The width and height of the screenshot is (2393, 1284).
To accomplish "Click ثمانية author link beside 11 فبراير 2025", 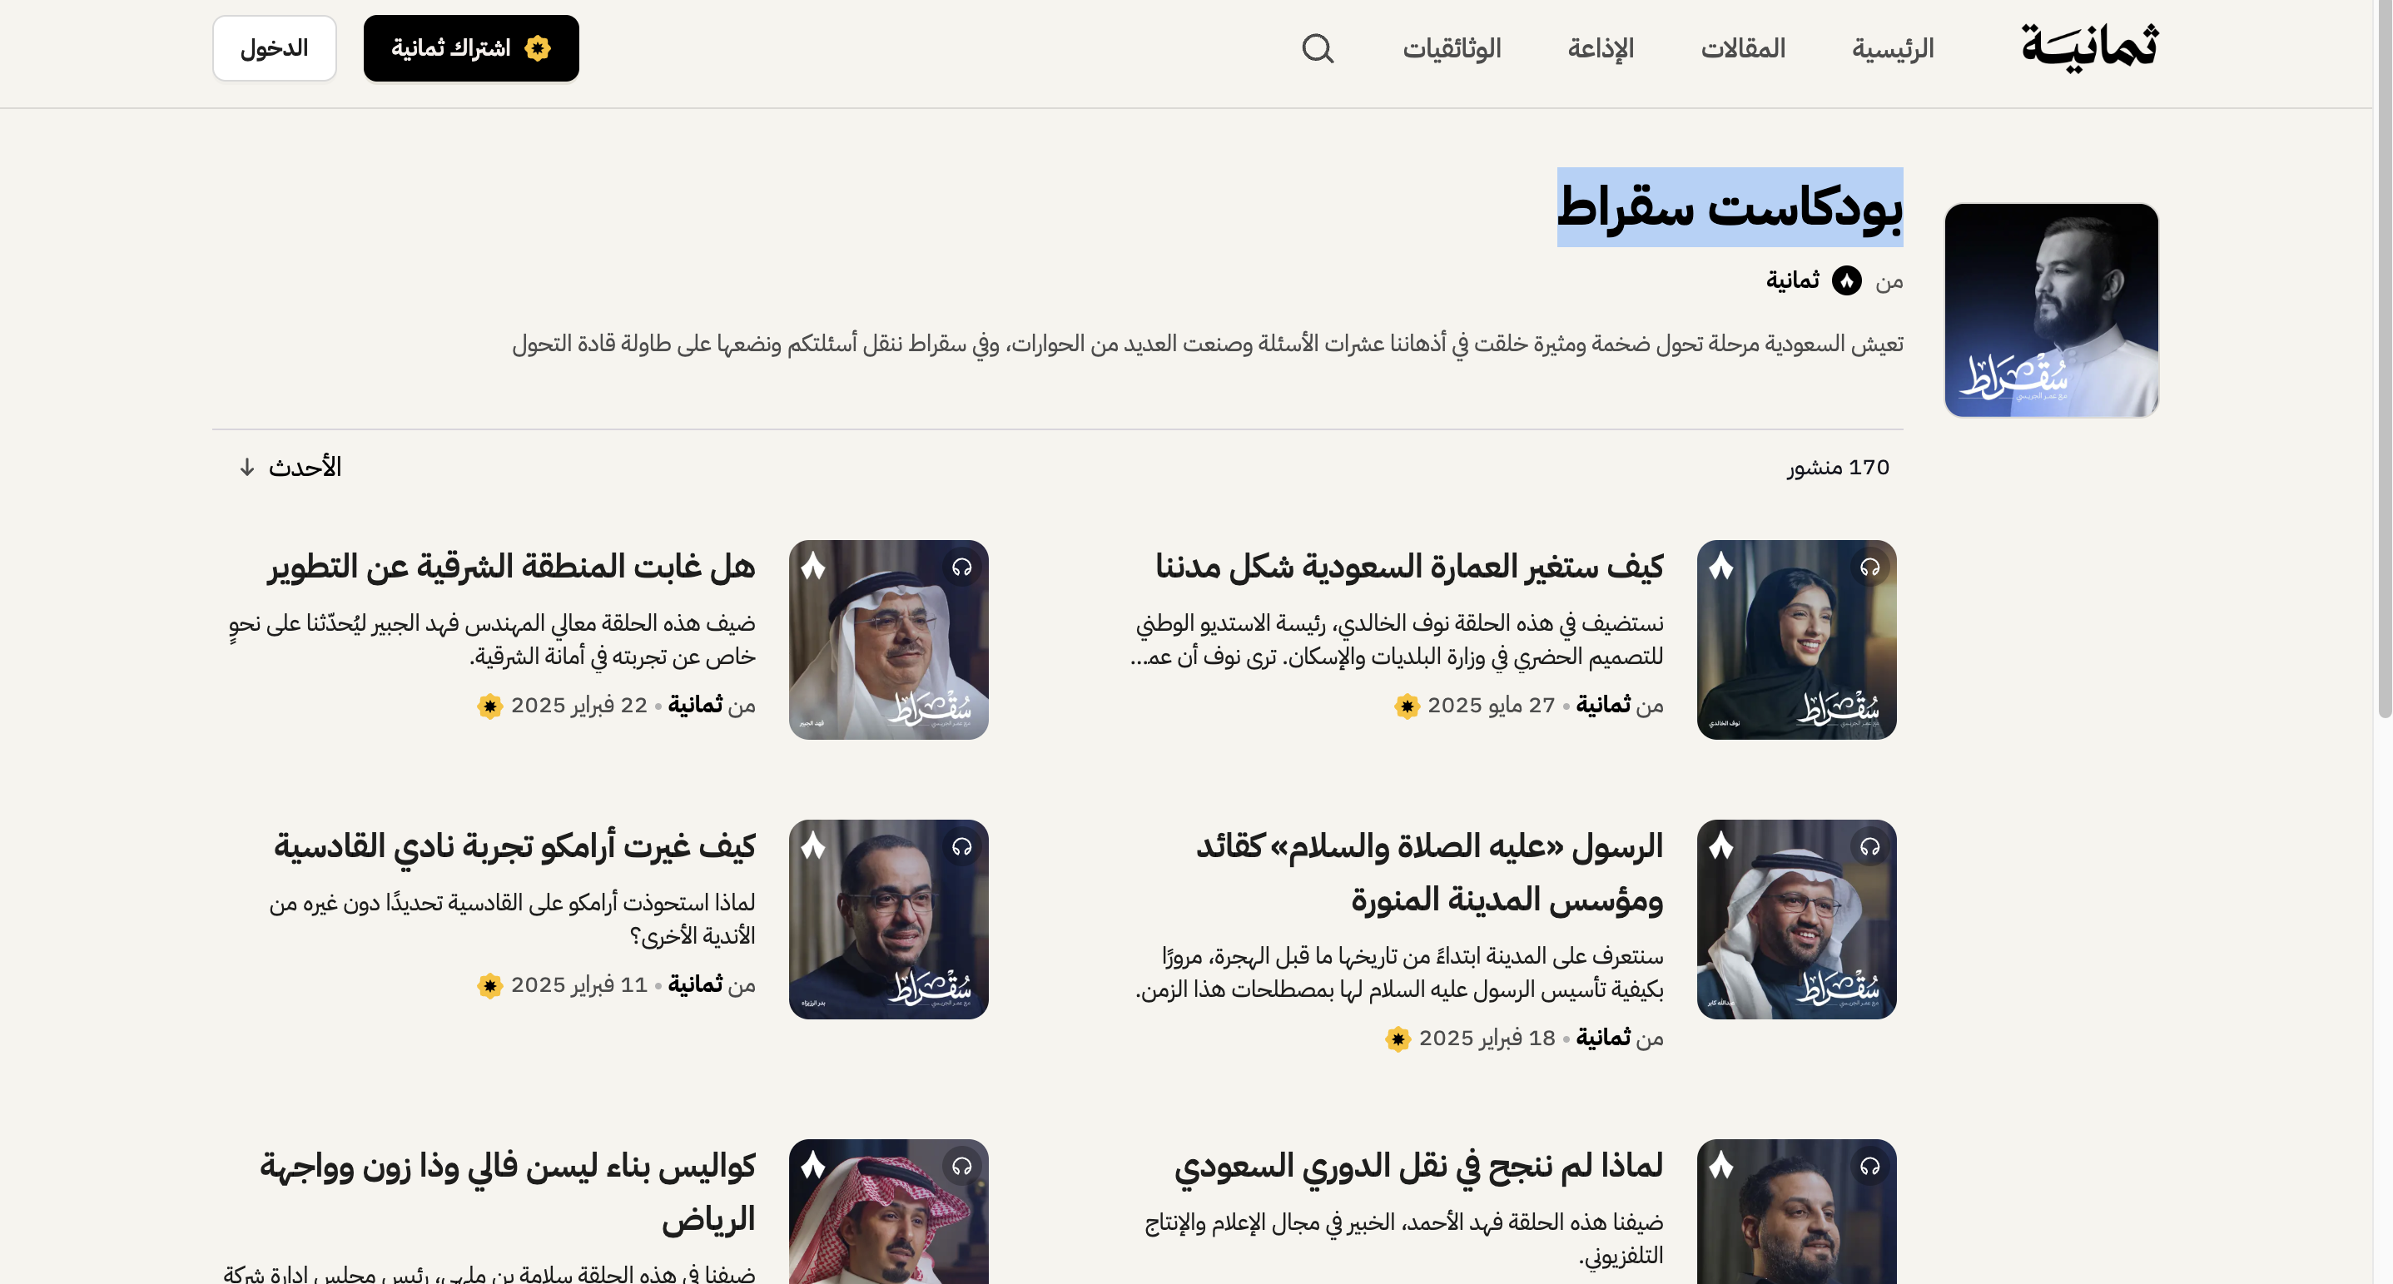I will pos(695,985).
